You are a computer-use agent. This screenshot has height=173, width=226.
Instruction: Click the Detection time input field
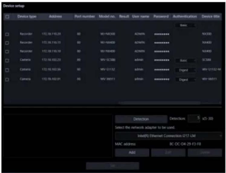pyautogui.click(x=194, y=119)
